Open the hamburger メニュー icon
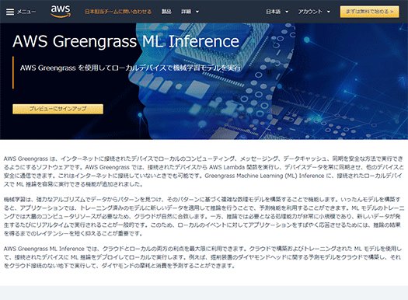The height and width of the screenshot is (300, 408). (x=10, y=12)
